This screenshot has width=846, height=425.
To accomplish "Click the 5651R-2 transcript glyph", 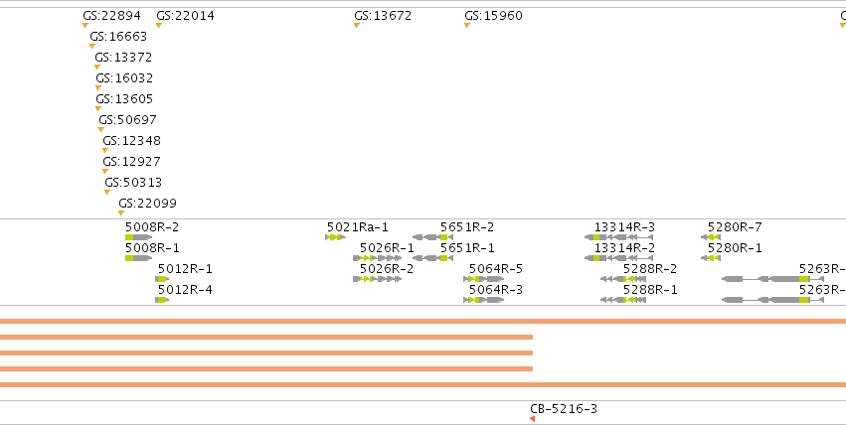I will (x=432, y=237).
